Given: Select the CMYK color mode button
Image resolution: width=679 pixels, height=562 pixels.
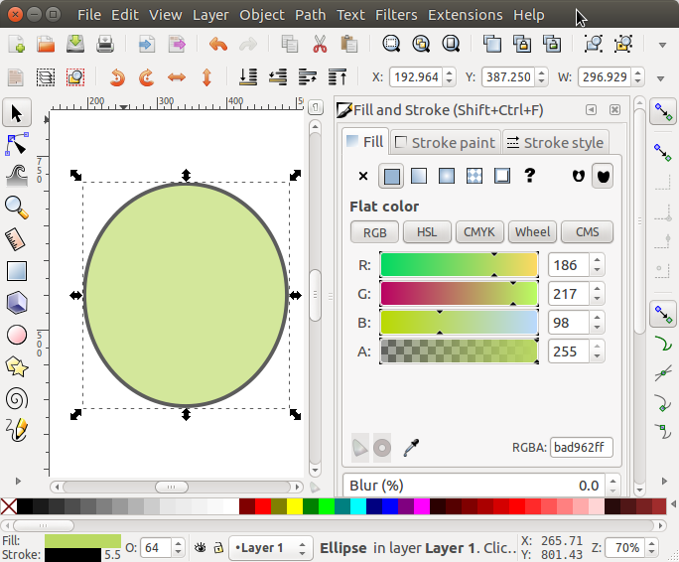Looking at the screenshot, I should [480, 231].
